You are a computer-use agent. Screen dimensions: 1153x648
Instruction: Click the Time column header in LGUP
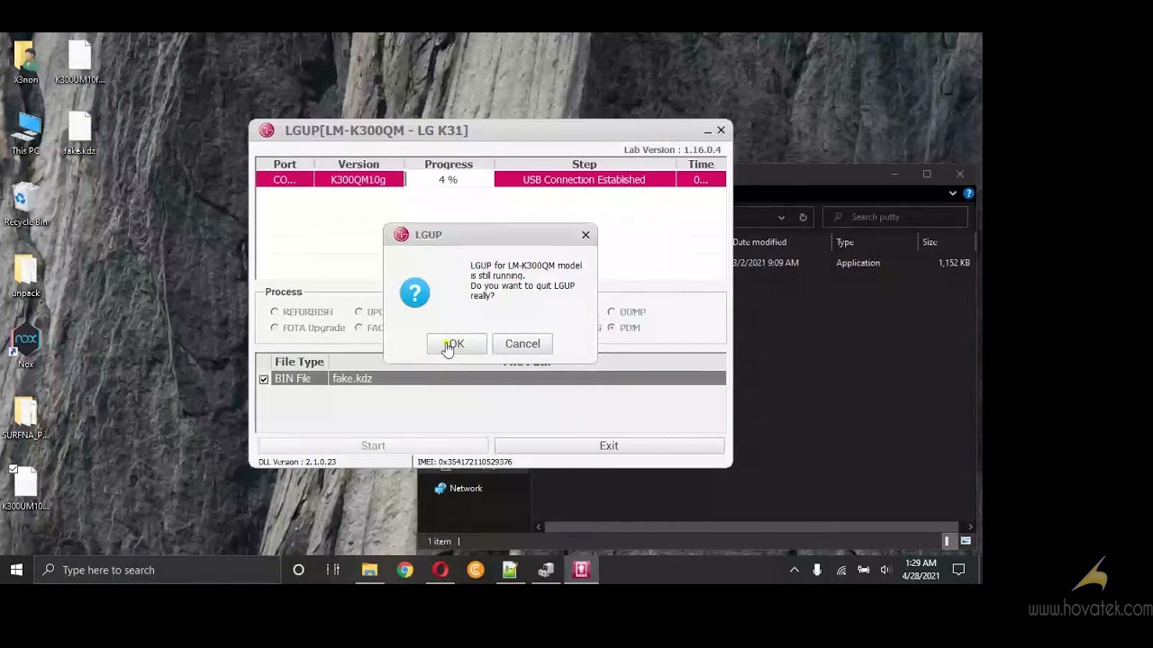pos(701,165)
